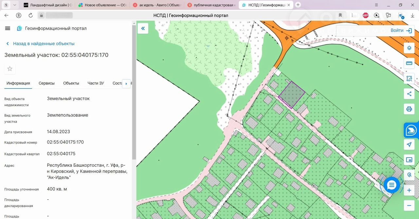This screenshot has height=219, width=419.
Task: Switch to the Сервисы tab
Action: 46,83
